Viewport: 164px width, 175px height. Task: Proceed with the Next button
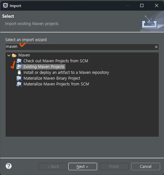(x=83, y=167)
